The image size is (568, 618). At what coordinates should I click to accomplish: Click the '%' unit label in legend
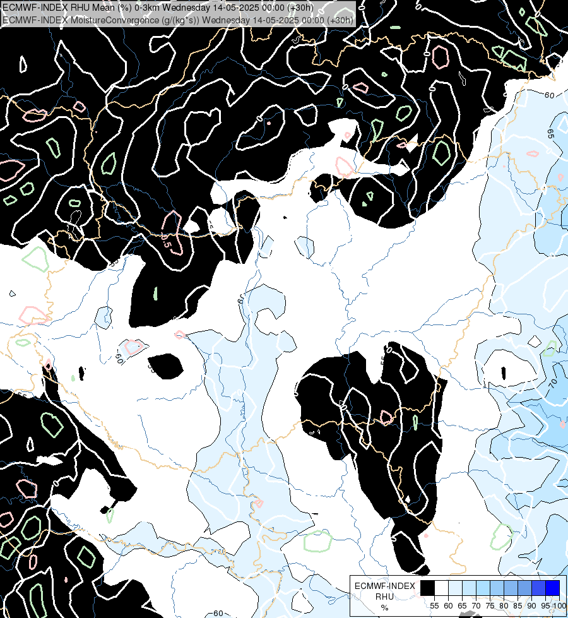click(x=385, y=608)
